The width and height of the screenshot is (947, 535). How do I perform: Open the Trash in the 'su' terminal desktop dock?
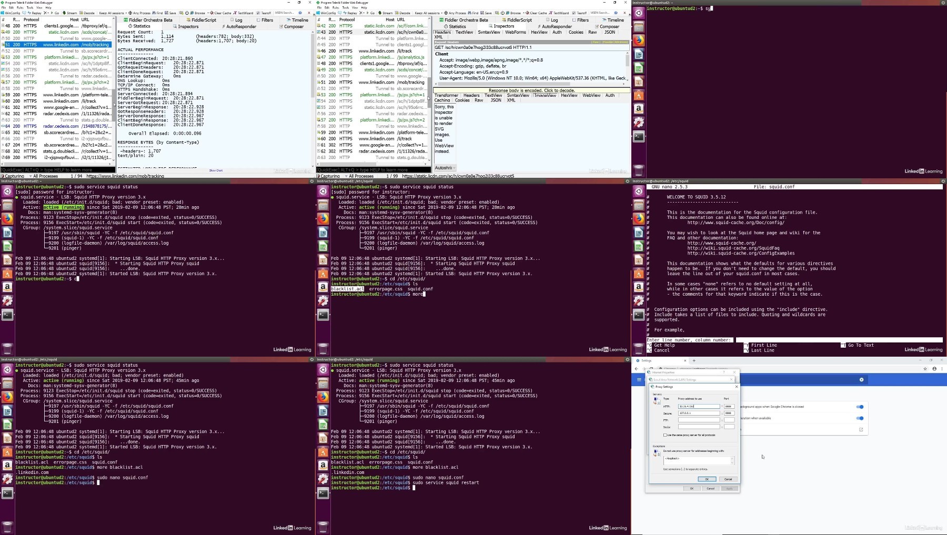[639, 170]
